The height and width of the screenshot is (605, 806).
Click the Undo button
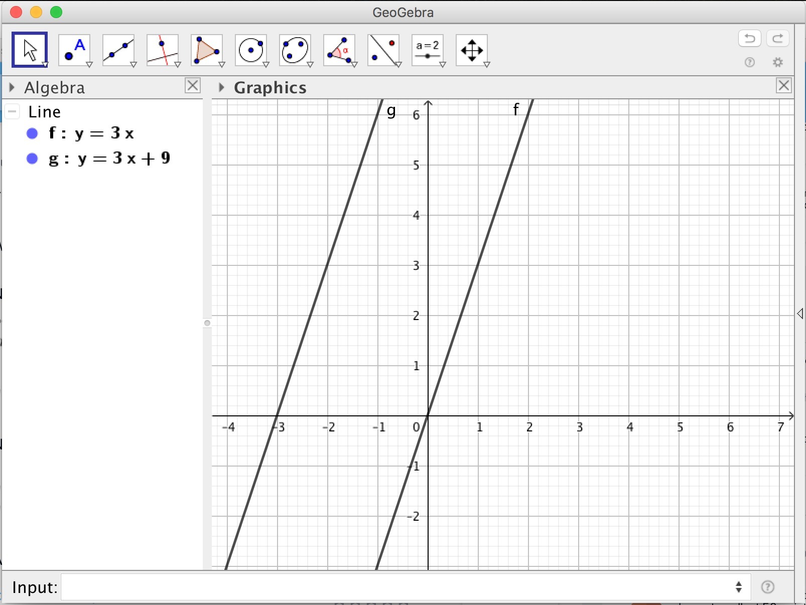750,39
